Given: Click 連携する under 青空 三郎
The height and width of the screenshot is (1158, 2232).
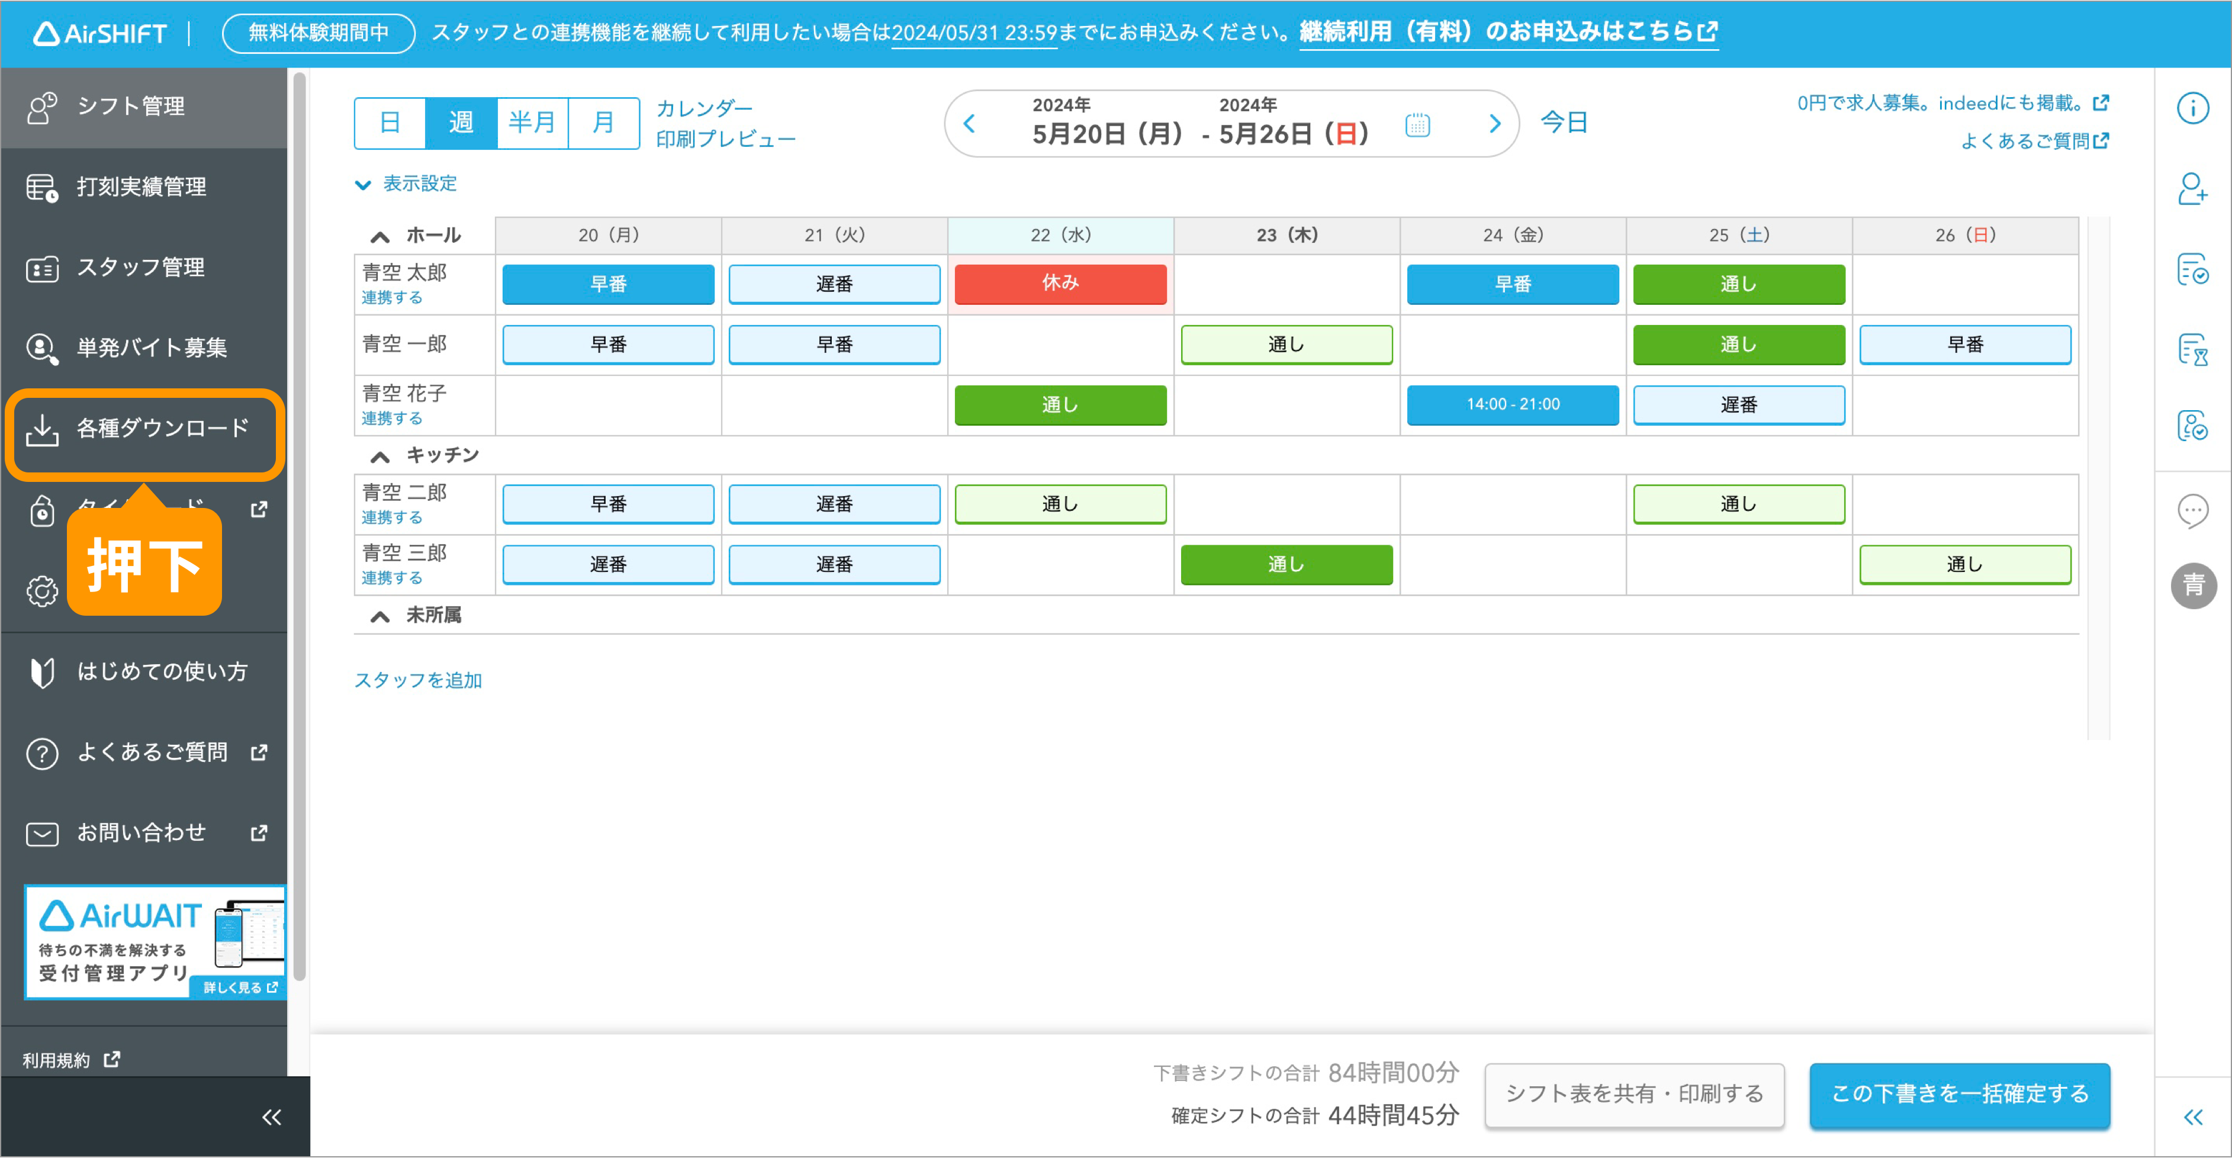Looking at the screenshot, I should pyautogui.click(x=392, y=578).
